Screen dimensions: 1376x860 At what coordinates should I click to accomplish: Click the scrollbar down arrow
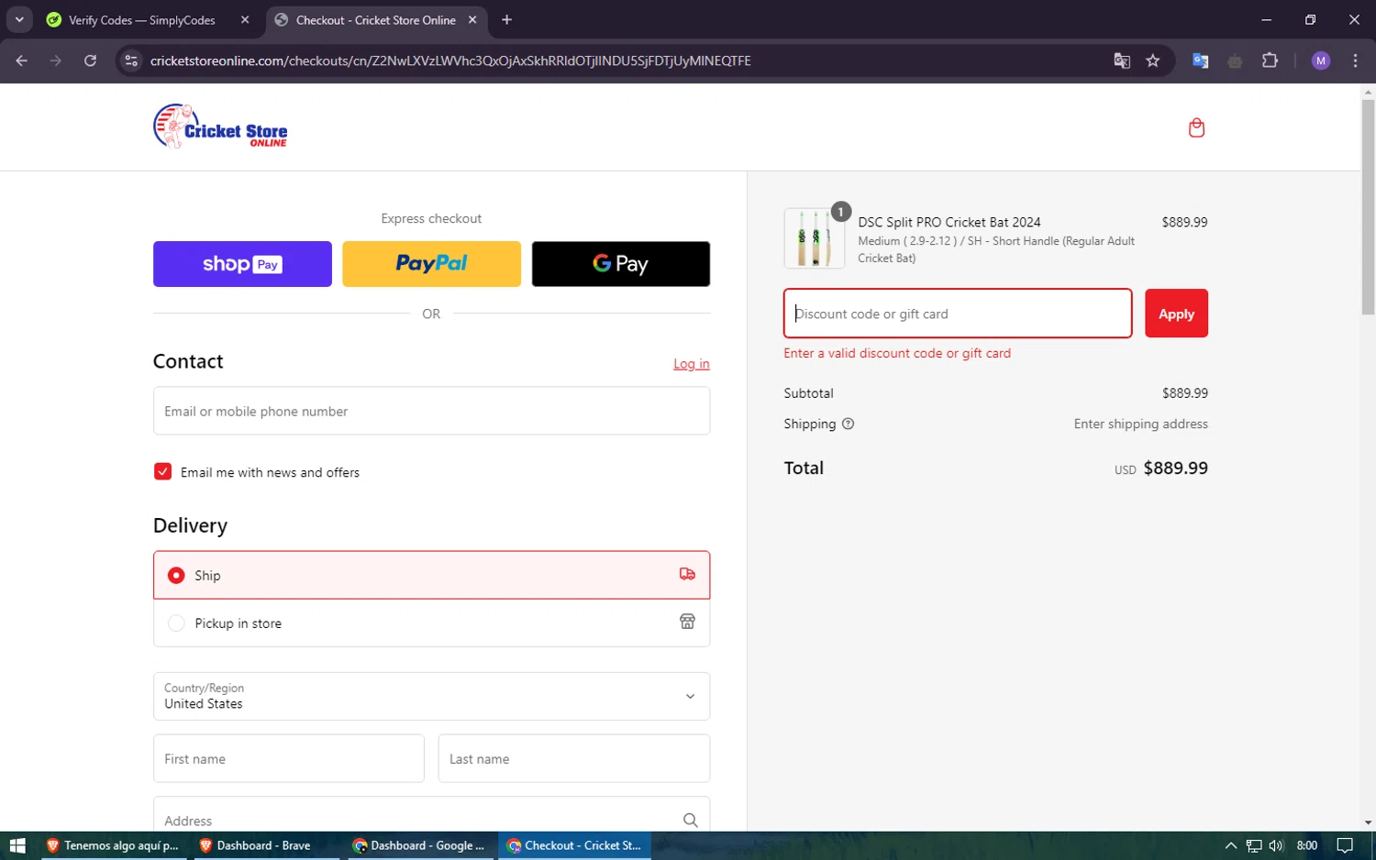[1368, 823]
